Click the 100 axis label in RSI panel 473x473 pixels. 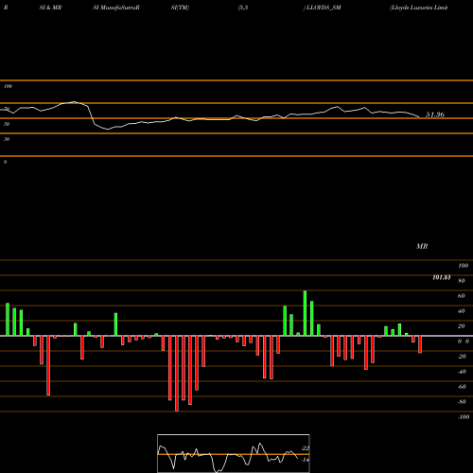coord(9,86)
